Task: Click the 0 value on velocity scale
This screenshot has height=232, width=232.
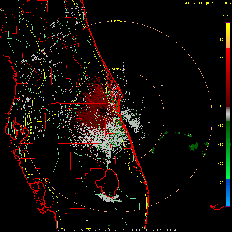Action: coord(222,116)
